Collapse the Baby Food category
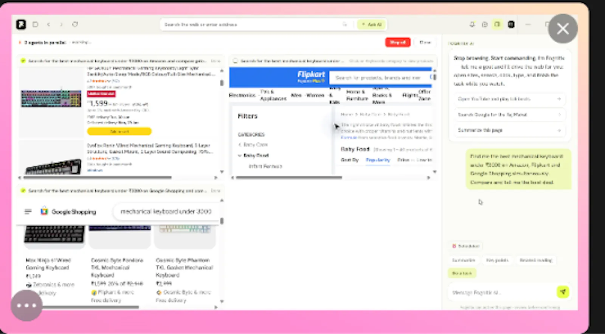Viewport: 605px width, 335px height. coord(240,155)
